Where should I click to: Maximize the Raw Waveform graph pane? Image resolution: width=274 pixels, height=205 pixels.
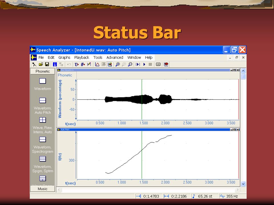[x=235, y=70]
